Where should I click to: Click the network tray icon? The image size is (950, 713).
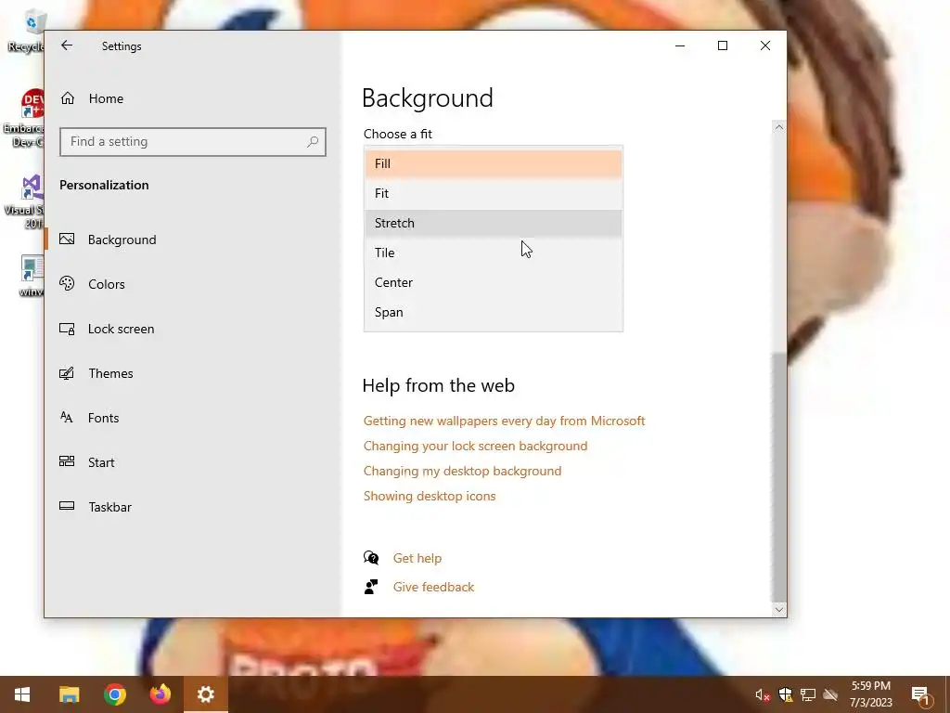click(x=808, y=694)
